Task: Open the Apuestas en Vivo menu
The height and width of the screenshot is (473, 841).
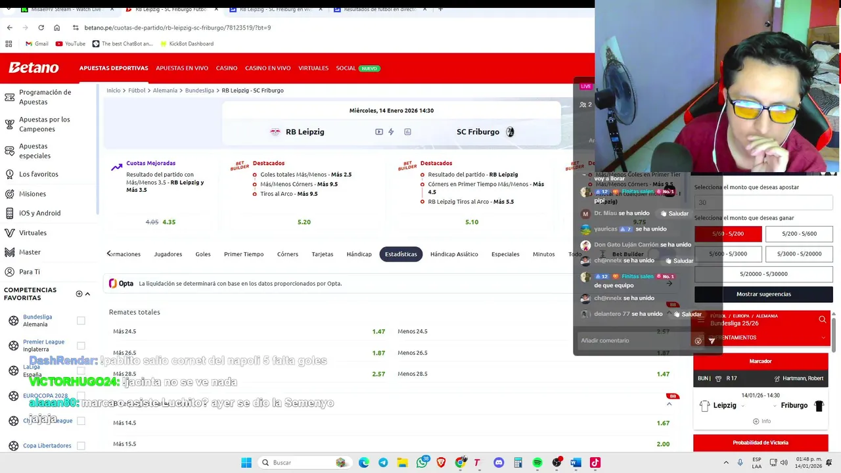Action: (x=182, y=68)
